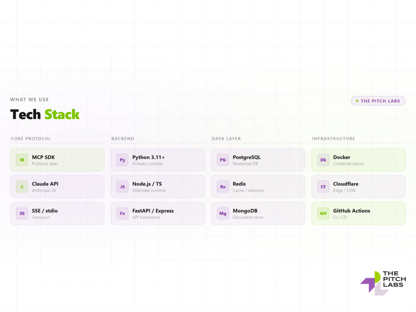Select the Redis card title

point(239,184)
